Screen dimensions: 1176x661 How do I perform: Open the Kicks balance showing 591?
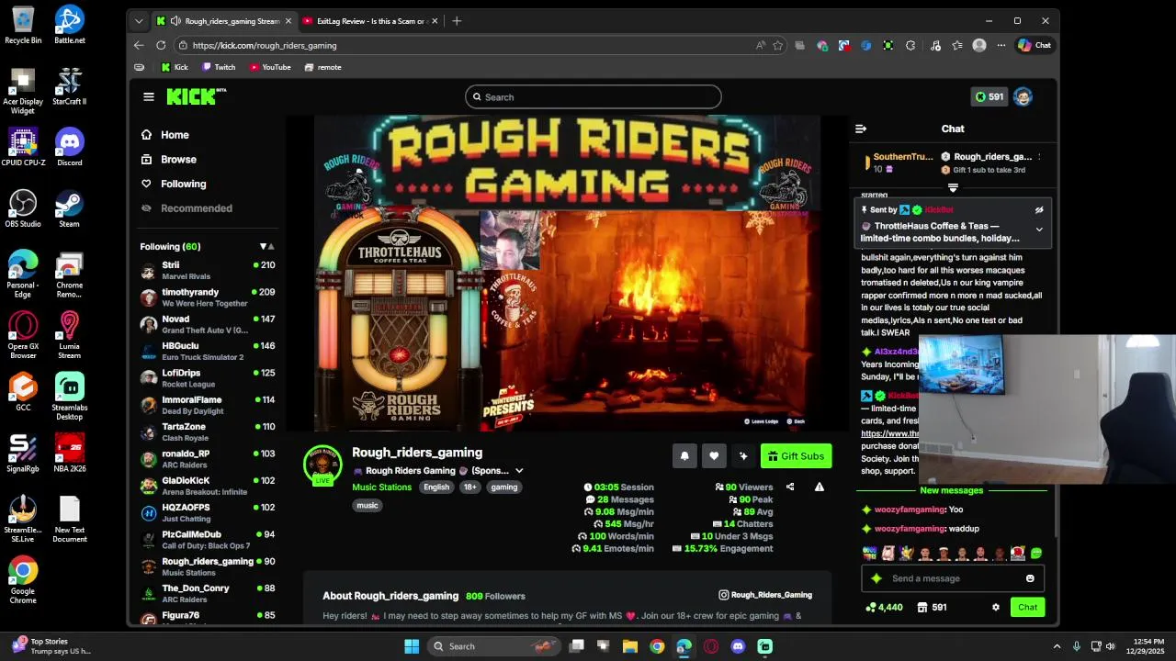(x=989, y=96)
